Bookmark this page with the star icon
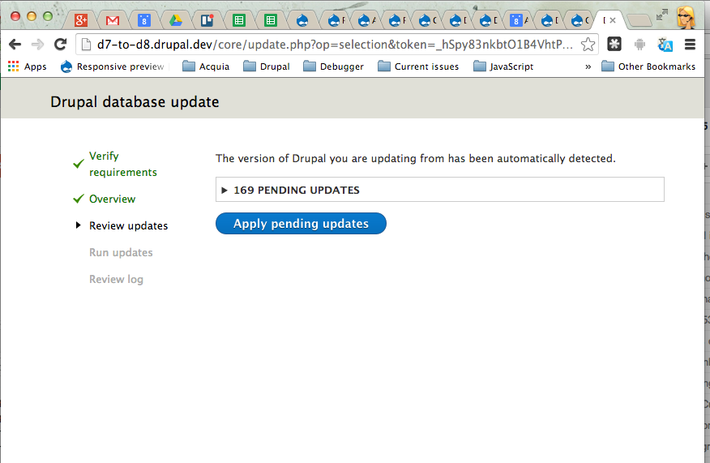This screenshot has height=463, width=710. point(588,45)
